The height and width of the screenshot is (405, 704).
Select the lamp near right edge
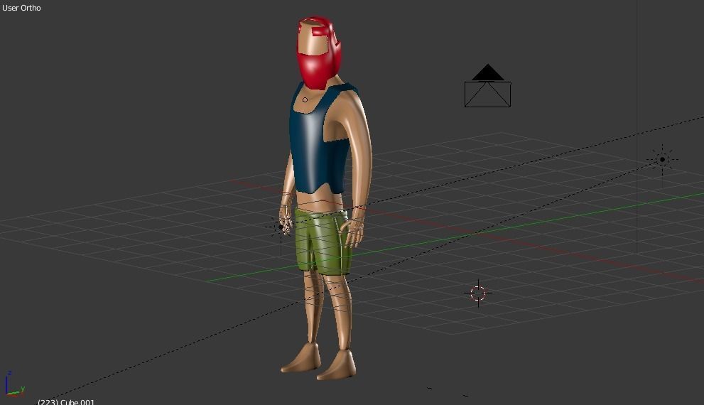[662, 159]
